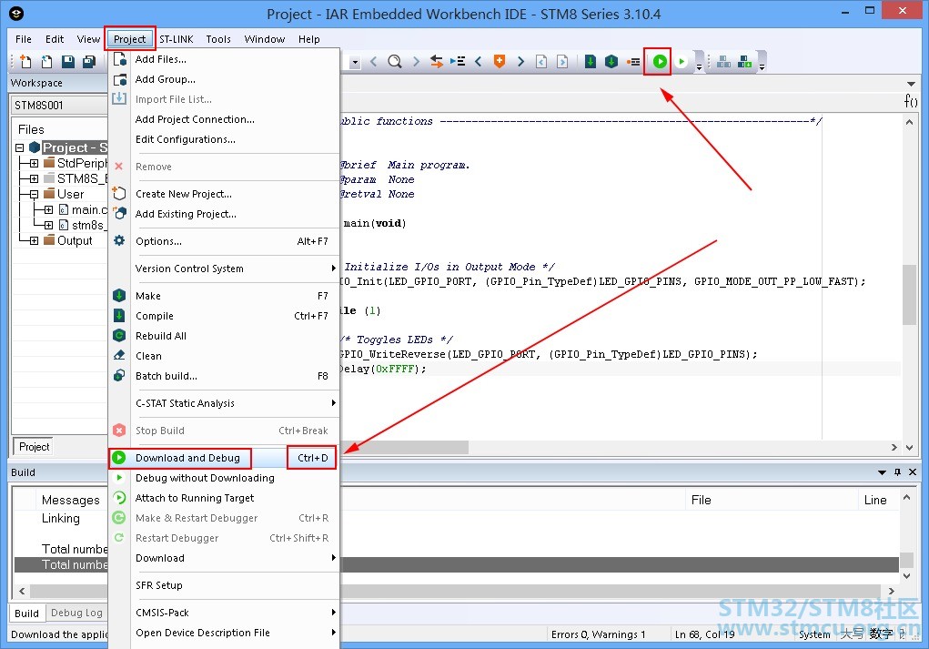Image resolution: width=929 pixels, height=649 pixels.
Task: Click the function list f() icon above the editor
Action: coord(911,101)
